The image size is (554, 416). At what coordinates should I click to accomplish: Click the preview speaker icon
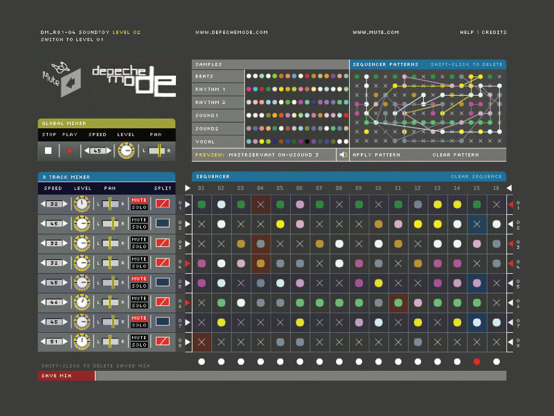tap(343, 155)
